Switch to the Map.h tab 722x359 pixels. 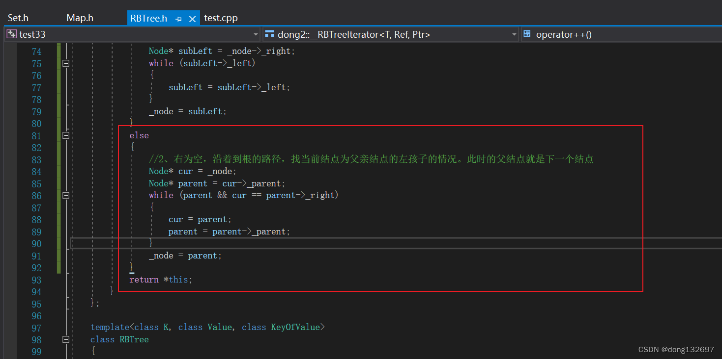tap(80, 18)
